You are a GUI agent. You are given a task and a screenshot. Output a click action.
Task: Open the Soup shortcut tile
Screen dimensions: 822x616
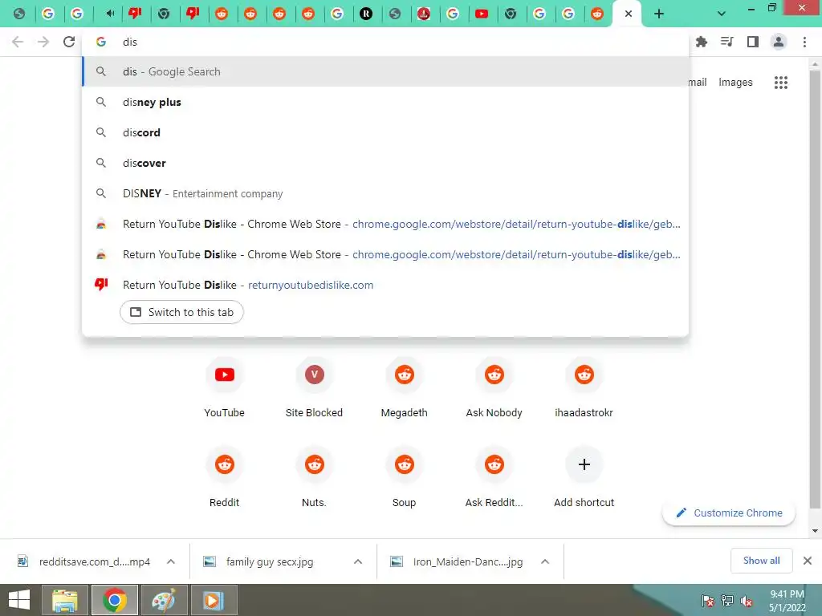[x=405, y=477]
